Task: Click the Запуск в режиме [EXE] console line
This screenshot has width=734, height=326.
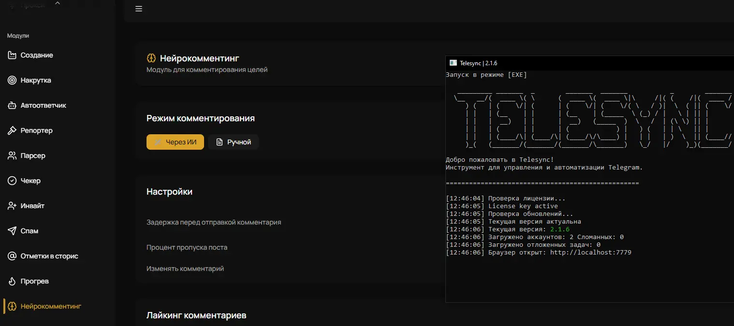Action: click(486, 75)
